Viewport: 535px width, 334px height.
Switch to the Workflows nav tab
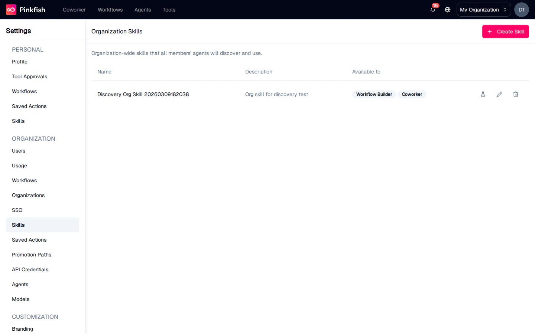click(110, 10)
